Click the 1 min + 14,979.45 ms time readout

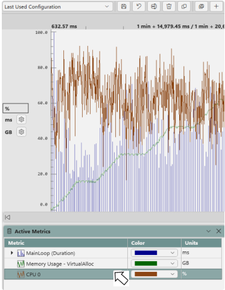(163, 27)
